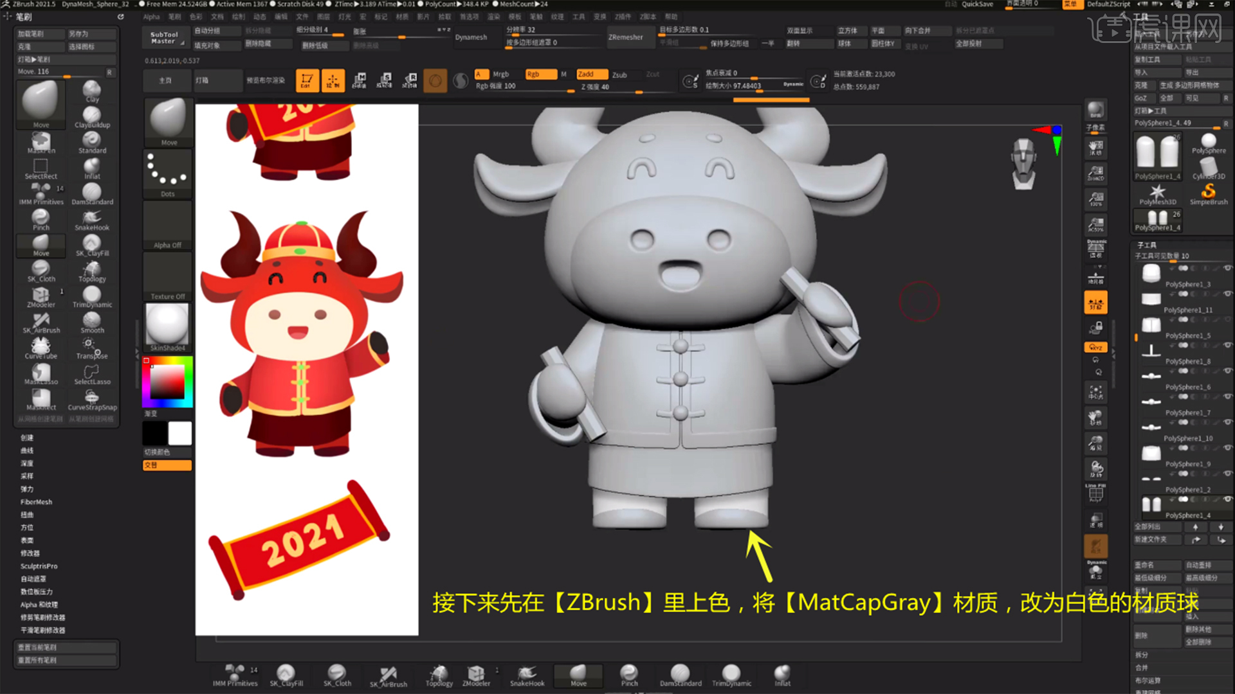Select the SK_Cloth brush
Screen dimensions: 1235x694
[40, 270]
